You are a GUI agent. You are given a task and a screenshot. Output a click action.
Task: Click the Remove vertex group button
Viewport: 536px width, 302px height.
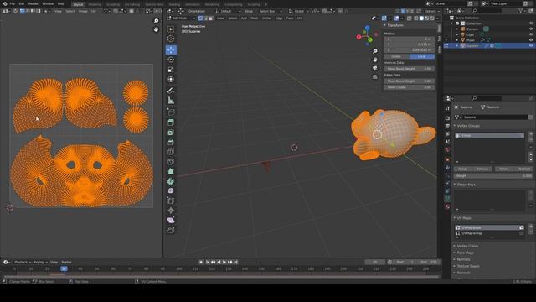482,169
